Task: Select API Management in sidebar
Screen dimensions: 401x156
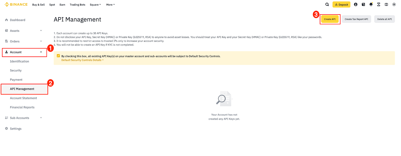Action: pos(24,89)
